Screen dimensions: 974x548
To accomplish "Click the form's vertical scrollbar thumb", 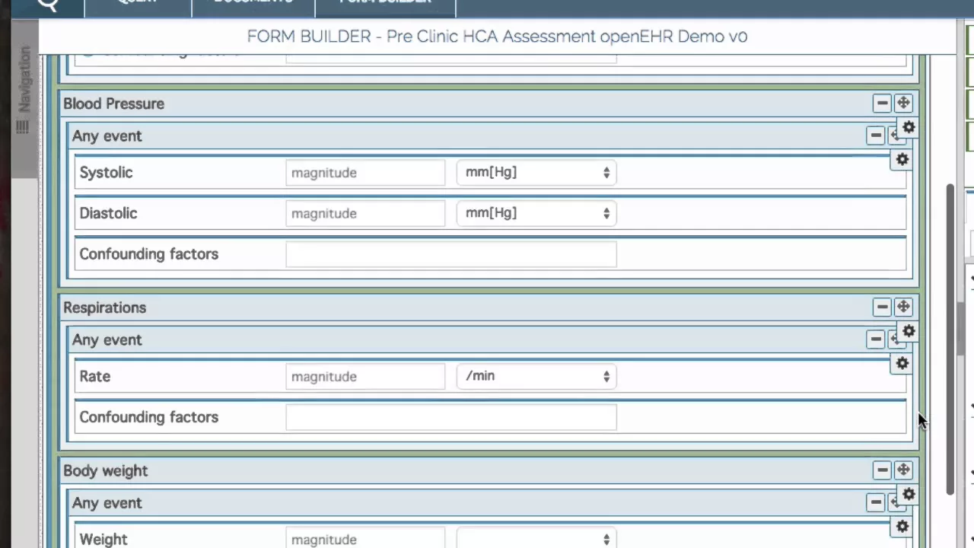I will [950, 339].
